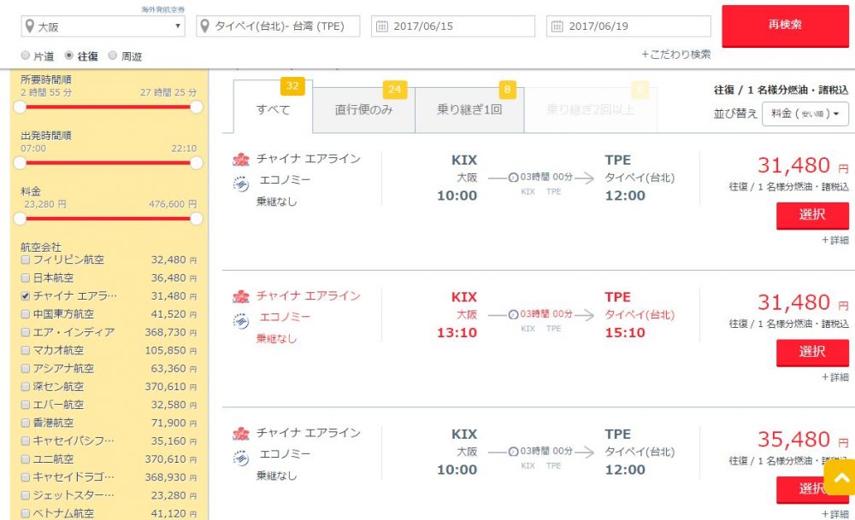This screenshot has width=855, height=520.
Task: Click the 23,280 円 price for ジェットスター
Action: pyautogui.click(x=174, y=495)
